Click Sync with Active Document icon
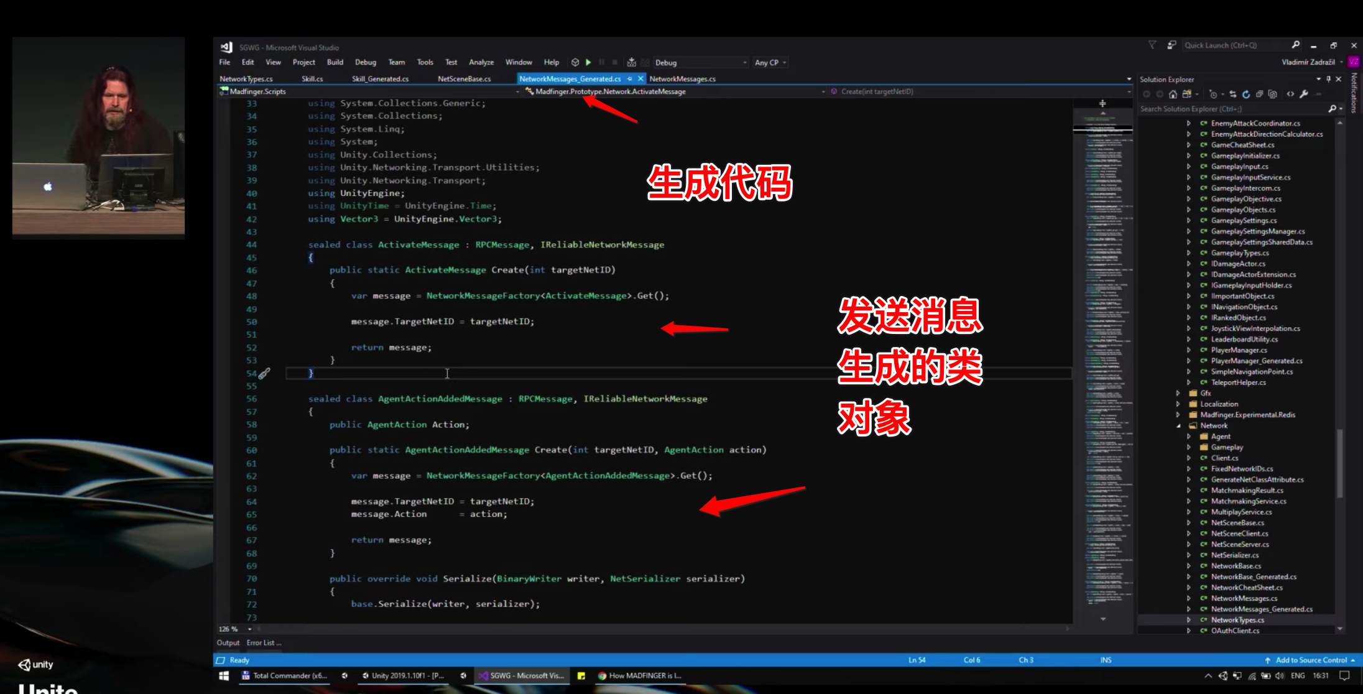Image resolution: width=1363 pixels, height=694 pixels. tap(1233, 94)
